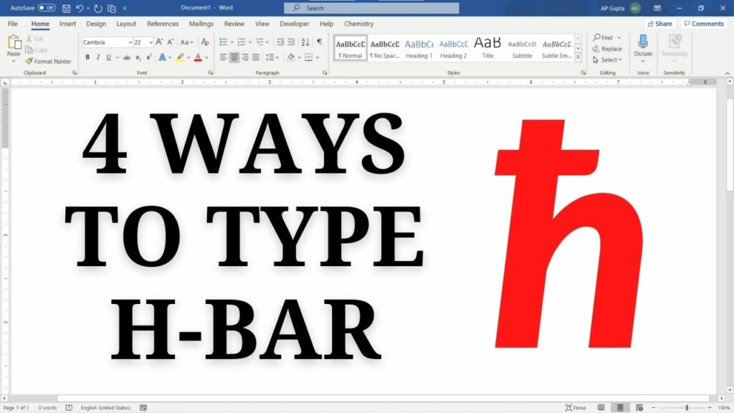Apply the Heading 1 style
The image size is (734, 413).
click(x=419, y=48)
